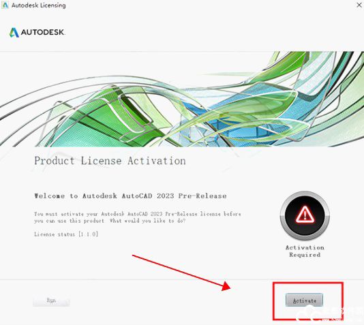
Task: Select the 'Activation Required' label
Action: pos(305,251)
